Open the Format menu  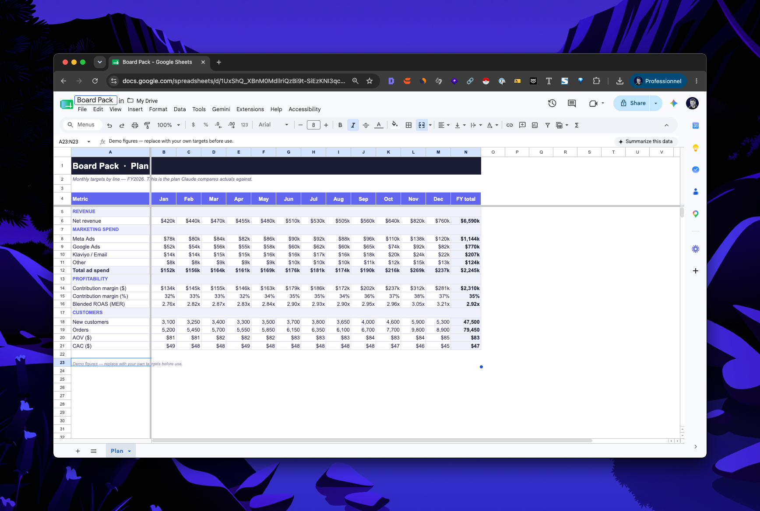158,109
